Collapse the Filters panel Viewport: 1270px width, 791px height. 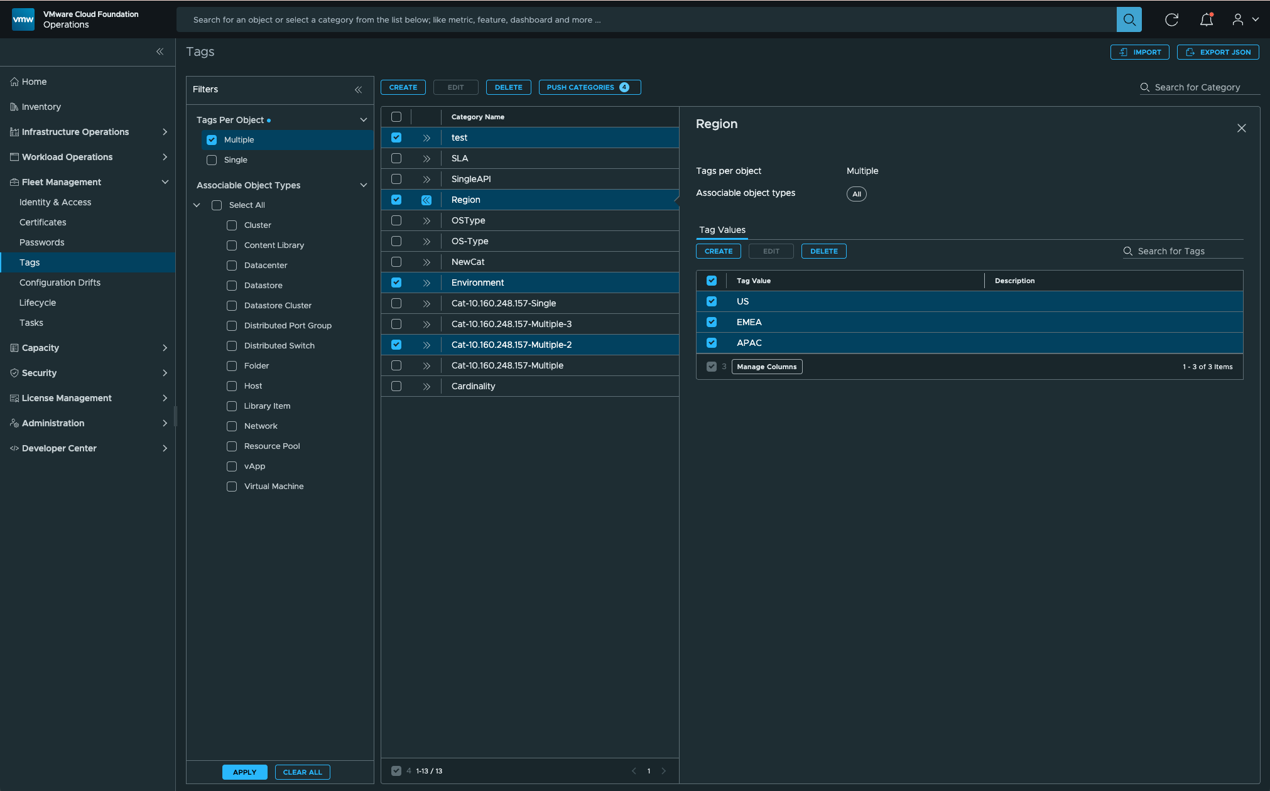coord(358,90)
